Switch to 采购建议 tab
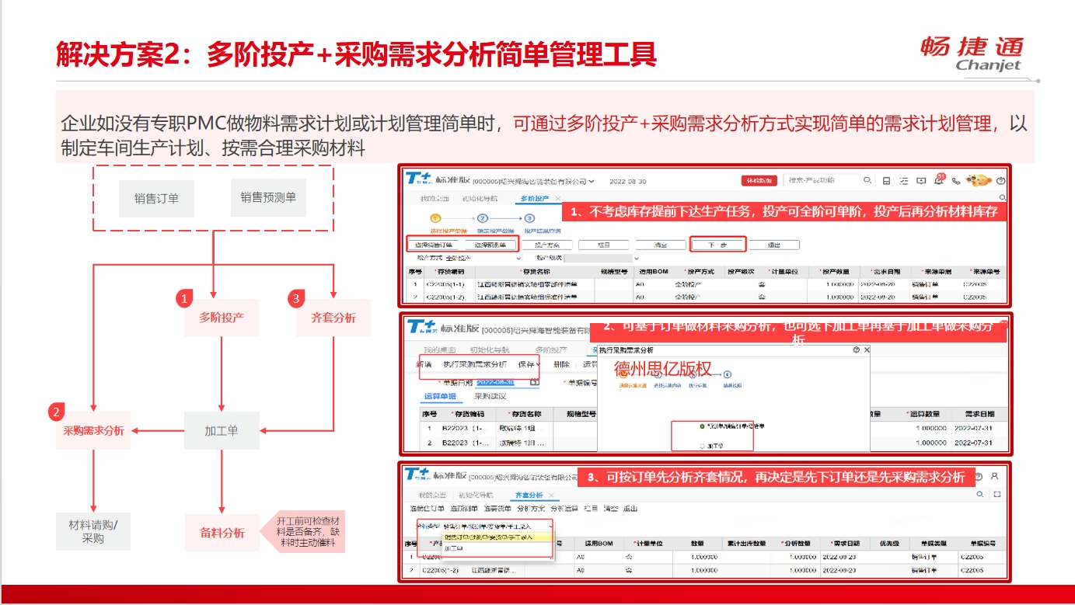 tap(490, 396)
